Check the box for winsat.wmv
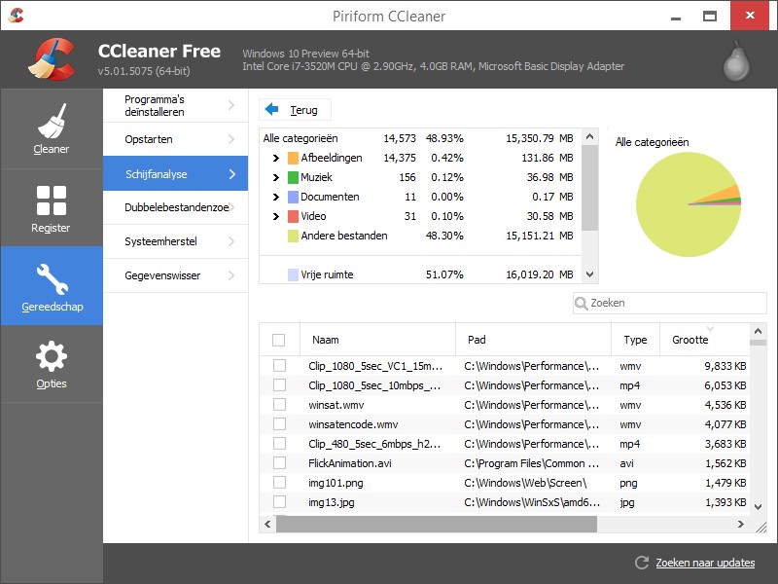The height and width of the screenshot is (584, 778). point(279,404)
